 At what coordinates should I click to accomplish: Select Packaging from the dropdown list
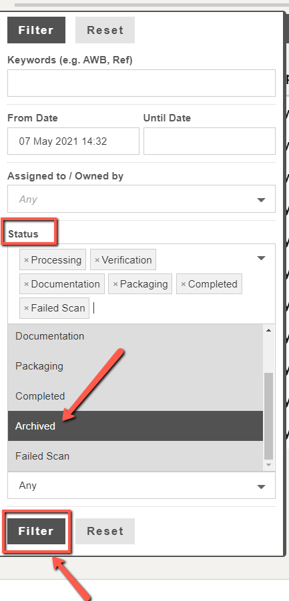pos(135,366)
